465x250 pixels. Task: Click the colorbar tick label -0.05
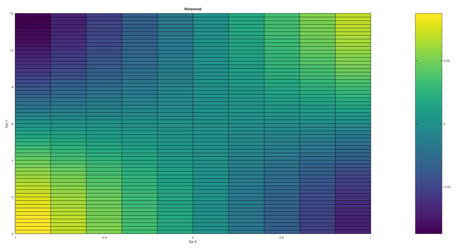[446, 187]
